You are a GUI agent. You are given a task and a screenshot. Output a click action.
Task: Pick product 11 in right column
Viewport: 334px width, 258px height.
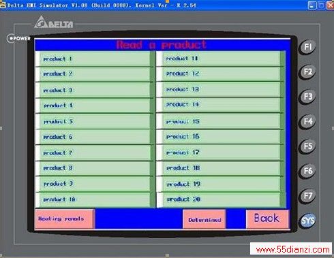[220, 59]
